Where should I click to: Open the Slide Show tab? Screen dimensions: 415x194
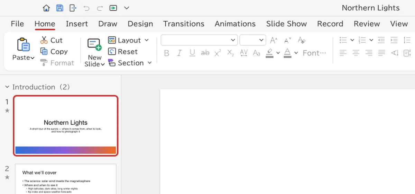tap(286, 24)
